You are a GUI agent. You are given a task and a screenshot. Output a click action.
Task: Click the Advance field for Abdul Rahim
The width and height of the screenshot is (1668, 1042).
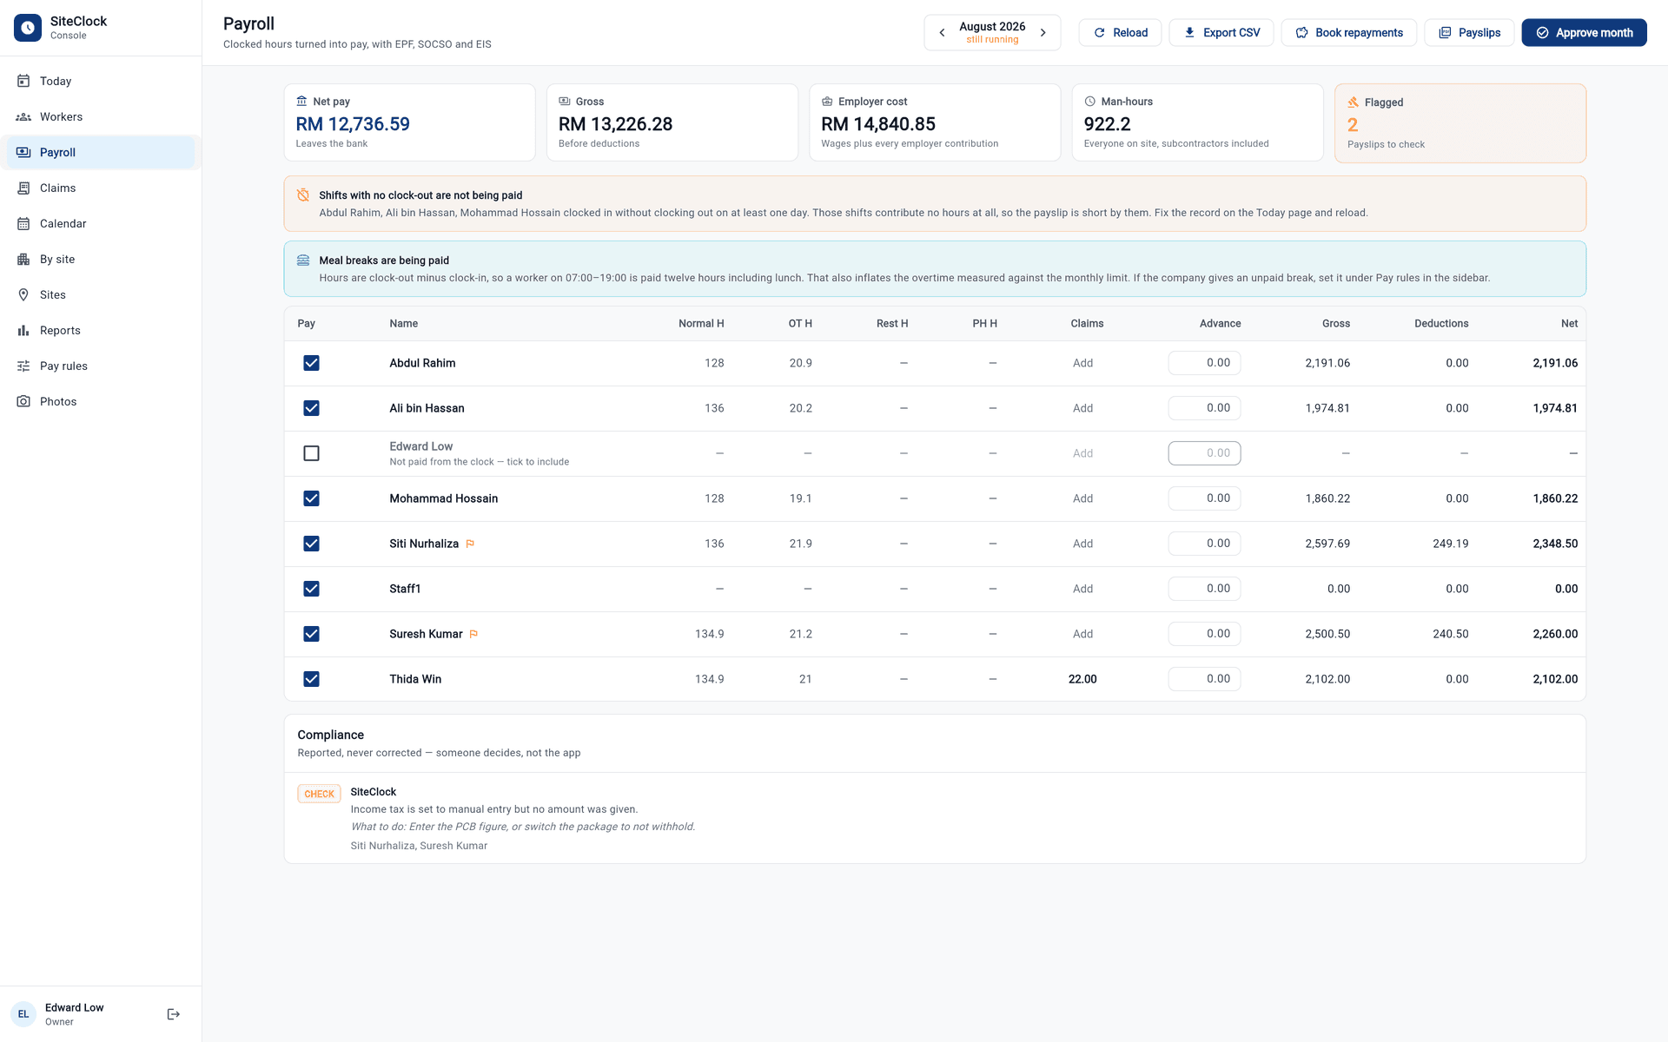coord(1204,363)
